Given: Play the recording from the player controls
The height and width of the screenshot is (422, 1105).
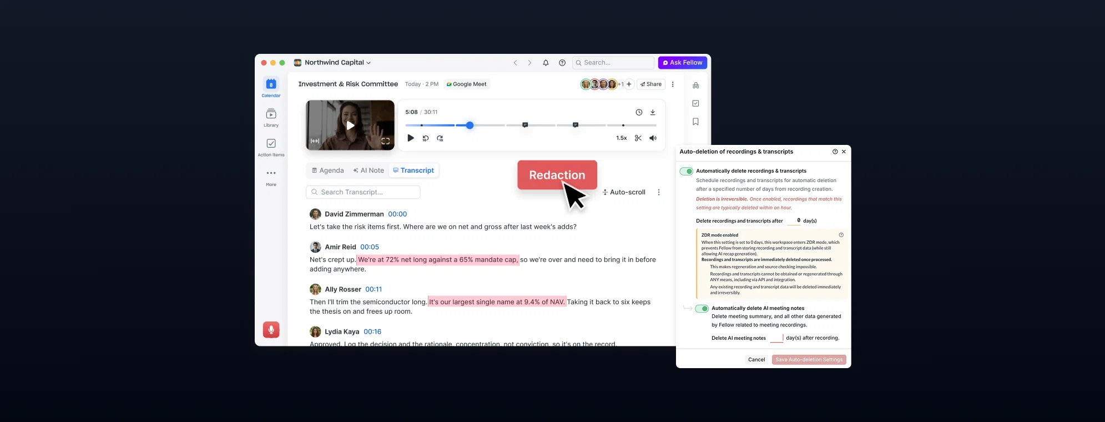Looking at the screenshot, I should (411, 138).
